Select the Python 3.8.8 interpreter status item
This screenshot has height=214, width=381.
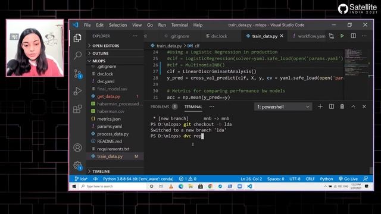click(x=138, y=179)
